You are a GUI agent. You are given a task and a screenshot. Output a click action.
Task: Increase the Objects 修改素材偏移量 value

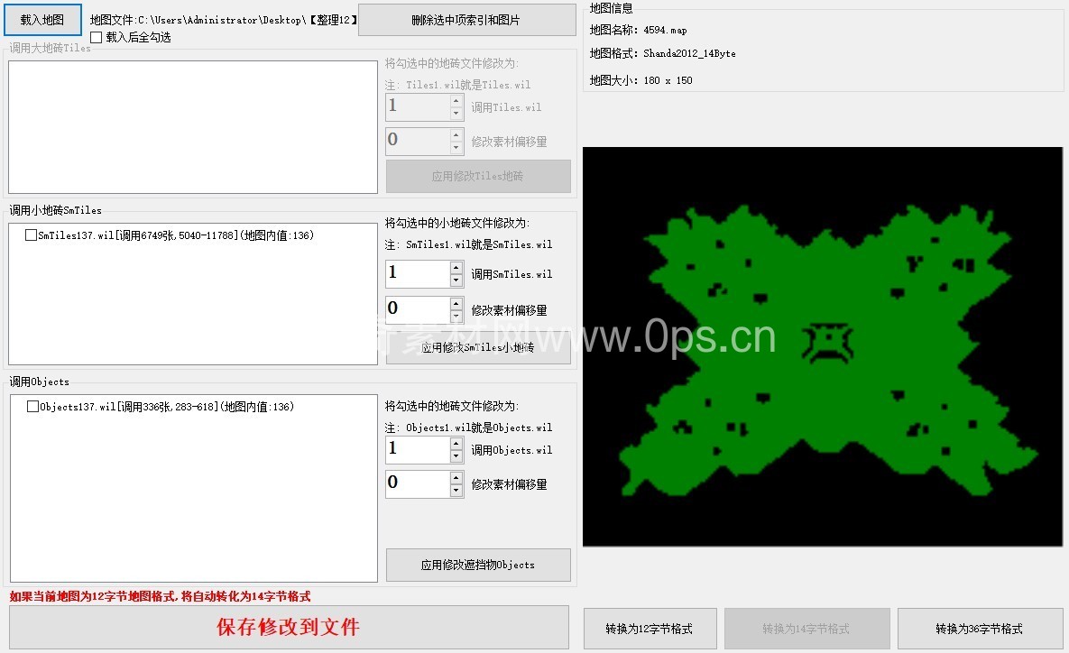tap(456, 477)
